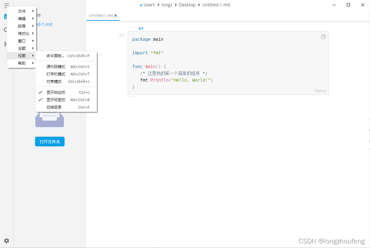Click the hamburger menu icon
The height and width of the screenshot is (248, 370).
pyautogui.click(x=6, y=5)
